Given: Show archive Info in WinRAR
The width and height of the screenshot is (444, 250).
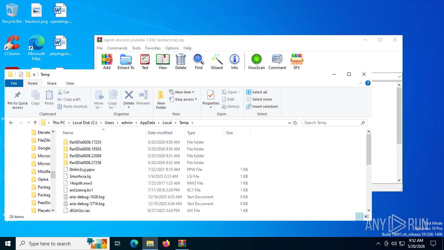Looking at the screenshot, I should coord(234,62).
